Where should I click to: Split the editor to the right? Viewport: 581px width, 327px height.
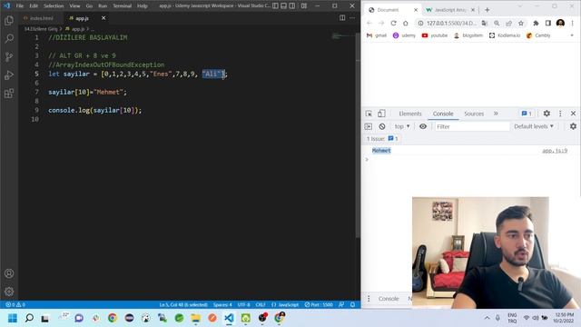(342, 18)
